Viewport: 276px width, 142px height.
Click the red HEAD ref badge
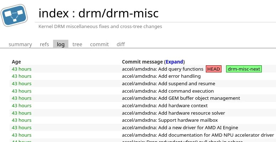pyautogui.click(x=214, y=69)
